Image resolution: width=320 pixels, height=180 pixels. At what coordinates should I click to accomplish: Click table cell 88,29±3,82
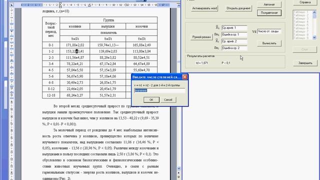tap(108, 58)
